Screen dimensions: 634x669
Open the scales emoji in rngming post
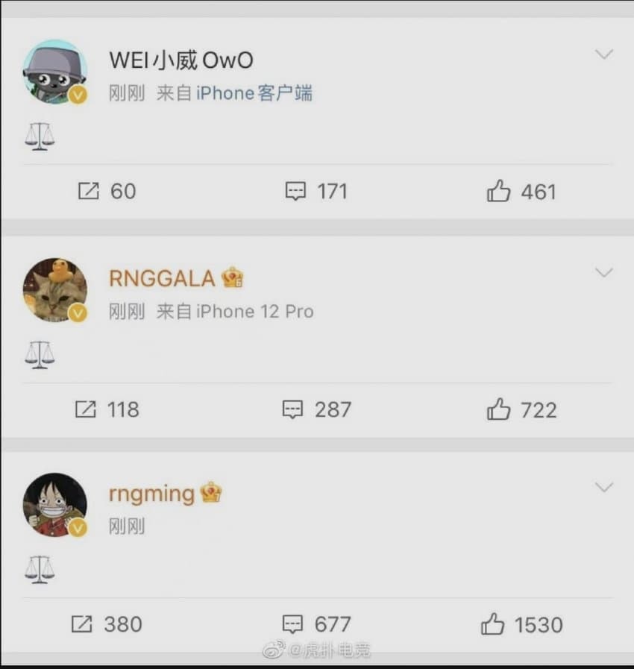pos(40,570)
